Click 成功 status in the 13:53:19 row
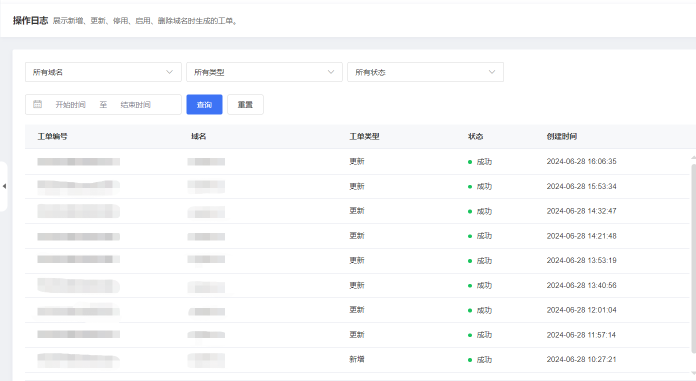The height and width of the screenshot is (381, 696). click(484, 260)
